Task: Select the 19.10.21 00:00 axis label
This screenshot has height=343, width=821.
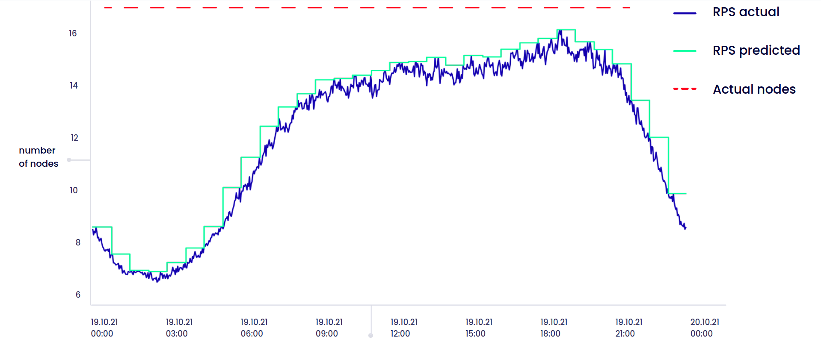Action: click(104, 328)
